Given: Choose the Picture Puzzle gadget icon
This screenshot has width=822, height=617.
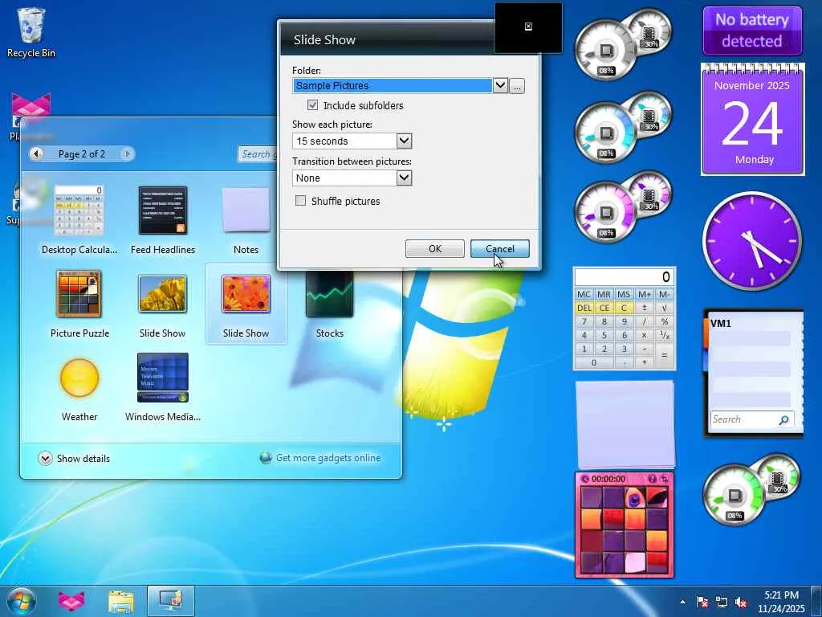Looking at the screenshot, I should (x=79, y=294).
